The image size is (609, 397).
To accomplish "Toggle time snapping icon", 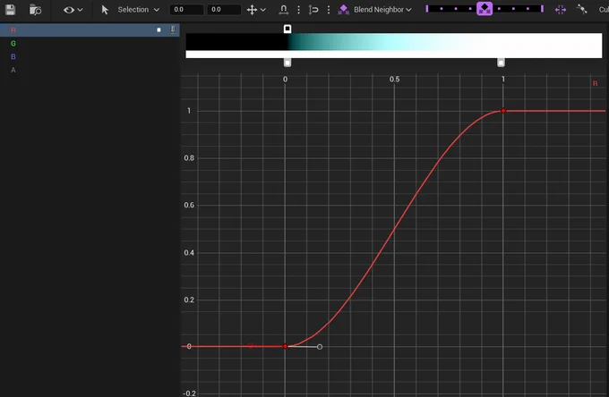I will tap(284, 10).
